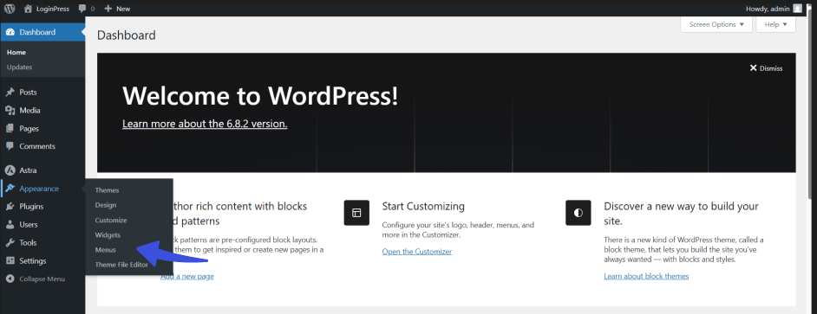Dismiss the welcome panel

tap(766, 68)
